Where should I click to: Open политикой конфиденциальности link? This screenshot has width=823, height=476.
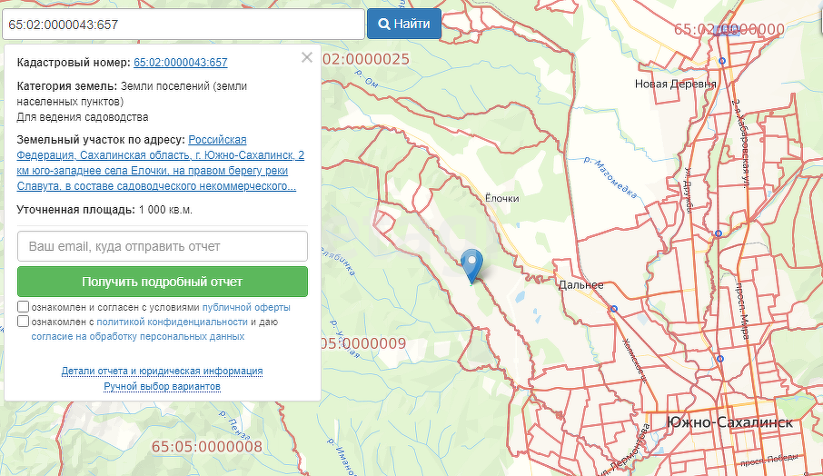click(173, 322)
